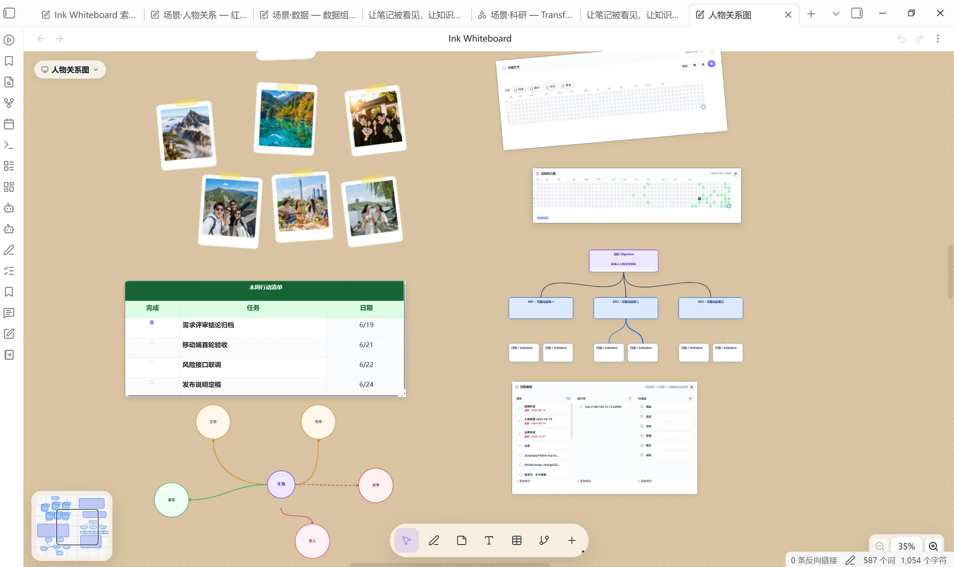Open the checklist icon in the left ribbon
The image size is (954, 567).
click(x=9, y=271)
